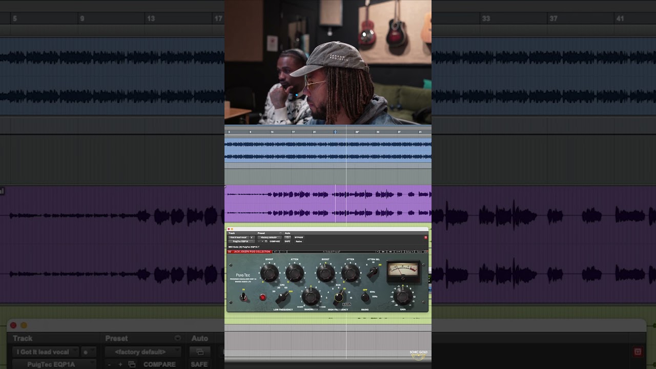This screenshot has height=369, width=656.
Task: Click the 'MIDI Node: PuigTec EQP1A 7' label
Action: [x=244, y=247]
